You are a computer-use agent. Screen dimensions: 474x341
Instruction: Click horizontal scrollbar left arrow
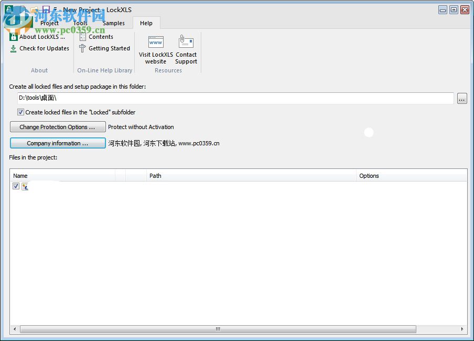15,329
